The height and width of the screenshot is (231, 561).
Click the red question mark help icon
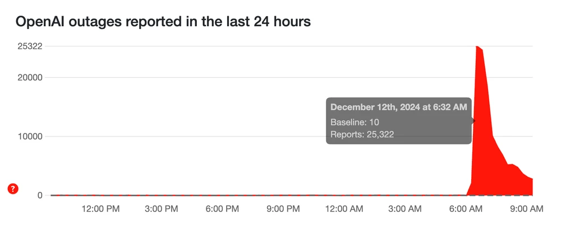[x=13, y=189]
